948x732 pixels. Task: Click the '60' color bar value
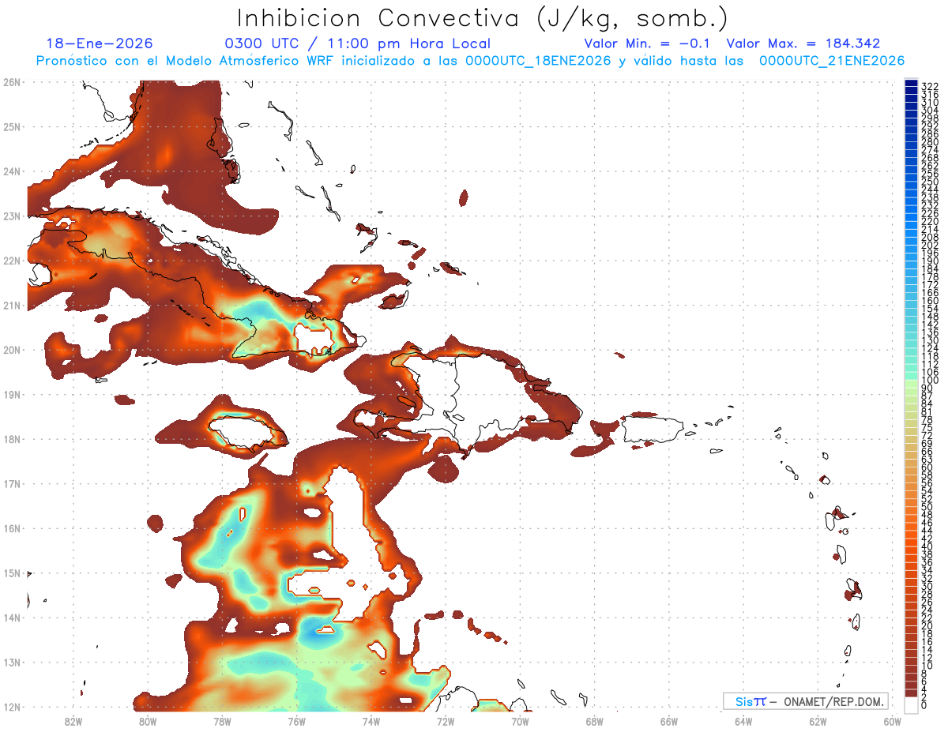click(927, 467)
